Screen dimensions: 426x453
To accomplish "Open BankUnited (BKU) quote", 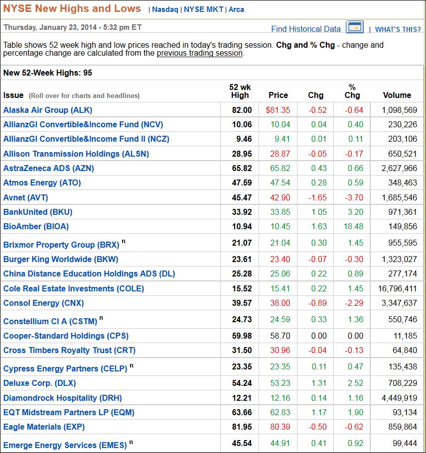I will [38, 212].
